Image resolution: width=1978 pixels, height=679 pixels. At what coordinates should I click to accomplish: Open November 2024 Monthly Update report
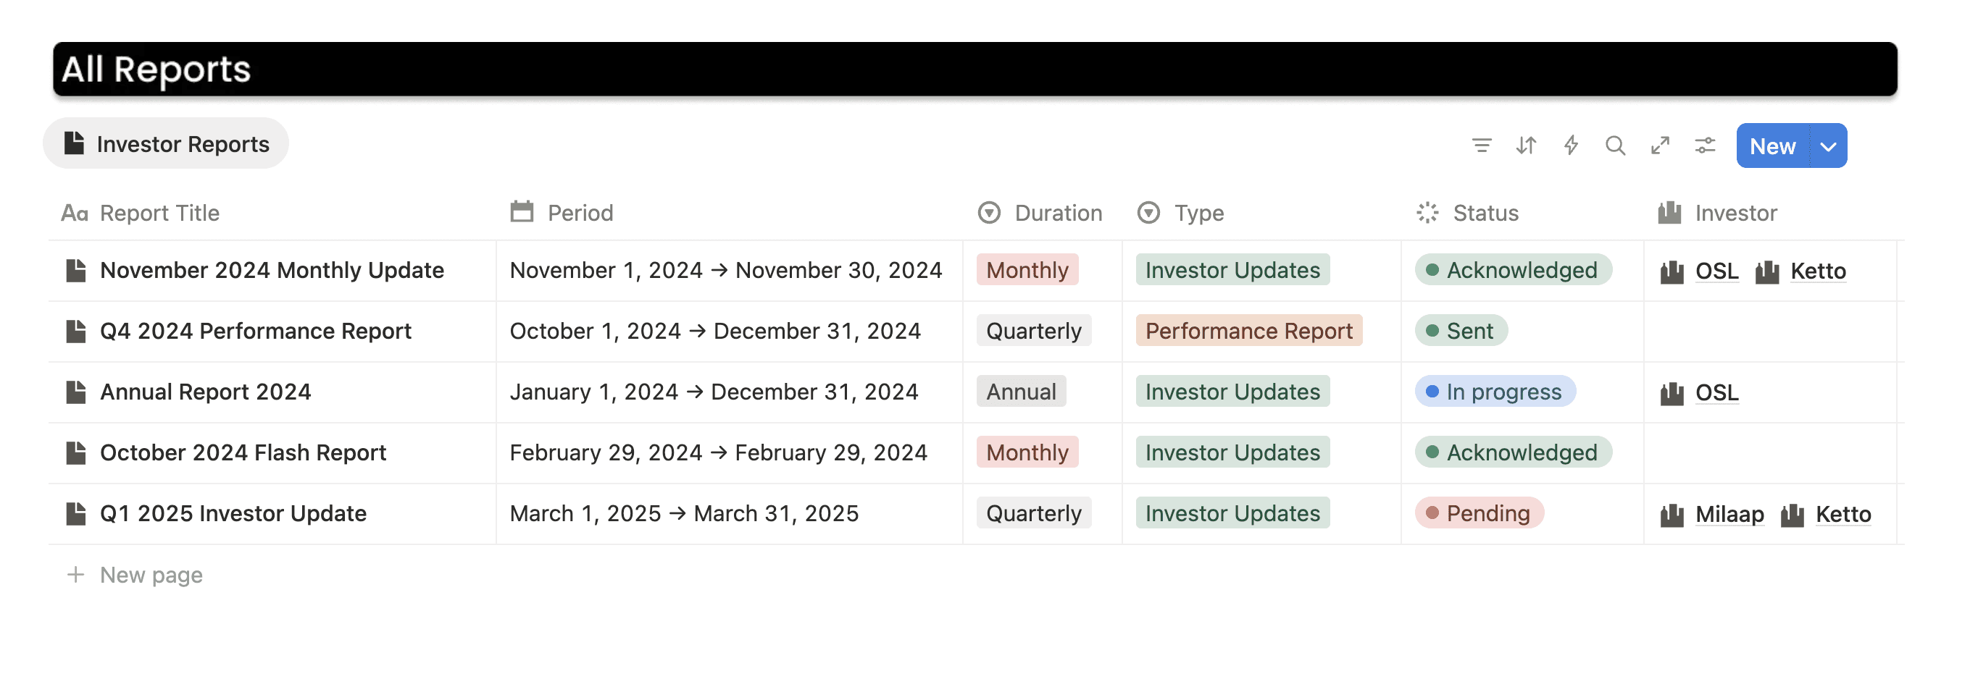coord(272,270)
